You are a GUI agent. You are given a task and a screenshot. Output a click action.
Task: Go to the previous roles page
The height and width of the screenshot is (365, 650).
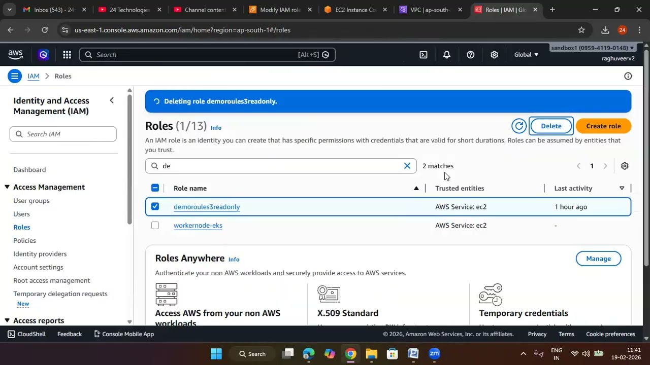click(x=578, y=166)
